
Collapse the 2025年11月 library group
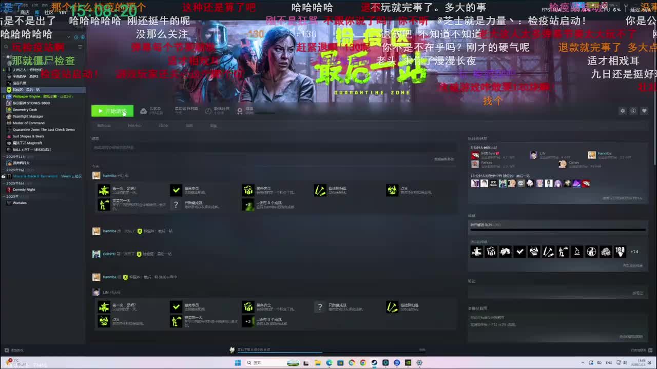(15, 156)
